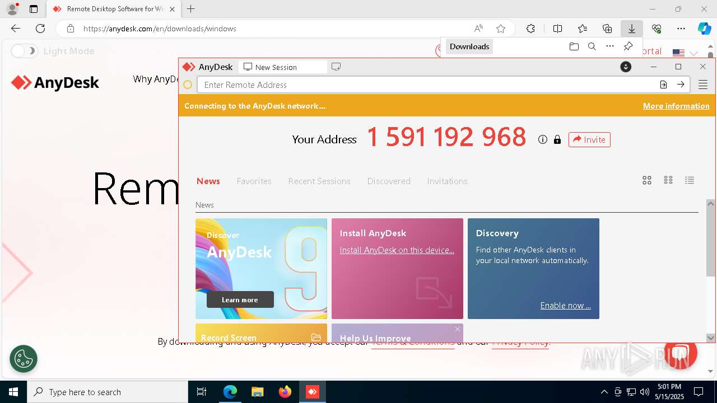The width and height of the screenshot is (717, 403).
Task: Switch to large tiles view
Action: click(647, 180)
